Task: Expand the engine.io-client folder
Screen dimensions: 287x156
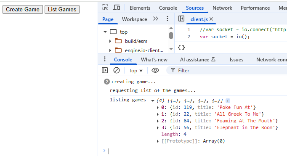Action: (x=110, y=50)
